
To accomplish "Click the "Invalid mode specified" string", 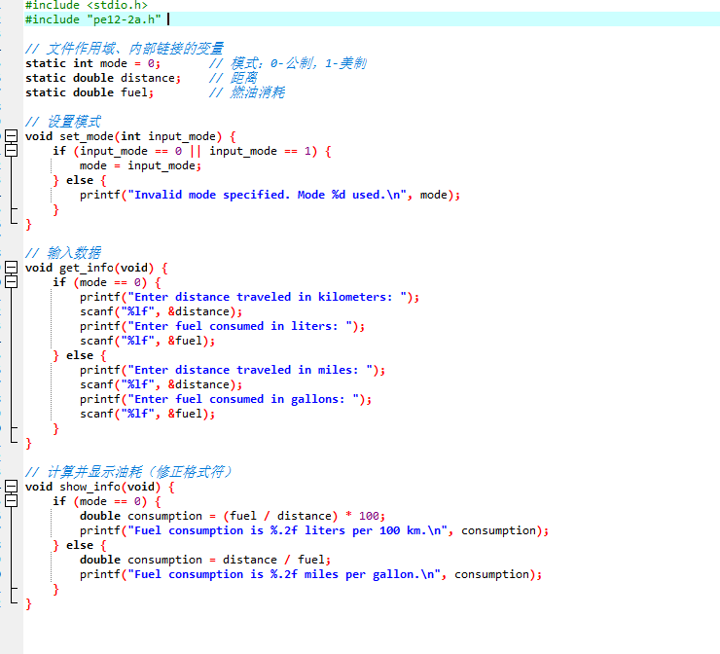I will [268, 195].
